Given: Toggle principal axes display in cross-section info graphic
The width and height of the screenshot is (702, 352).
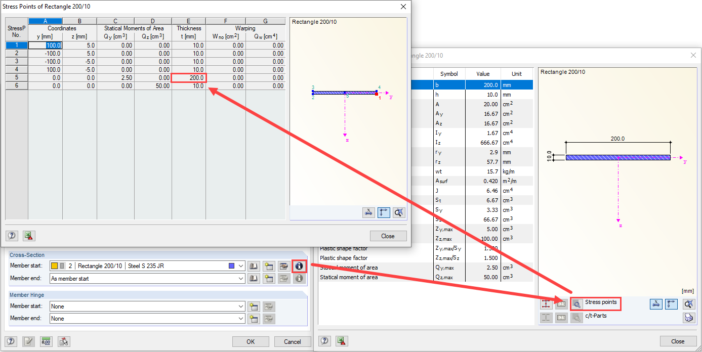Looking at the screenshot, I should pyautogui.click(x=671, y=303).
